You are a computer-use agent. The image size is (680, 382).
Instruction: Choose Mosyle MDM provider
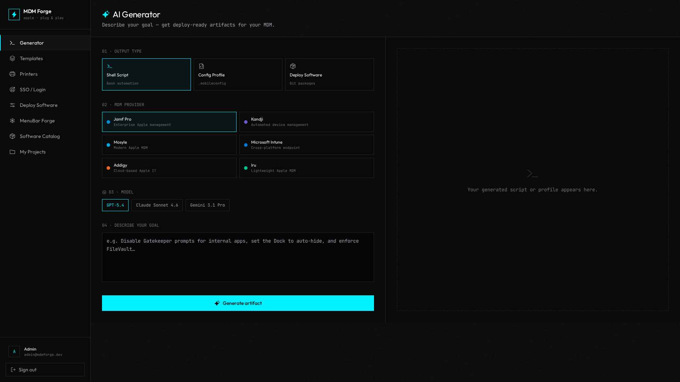tap(169, 145)
